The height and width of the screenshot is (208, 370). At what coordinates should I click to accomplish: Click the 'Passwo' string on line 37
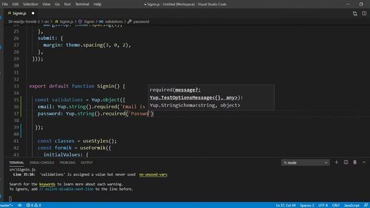pos(139,114)
